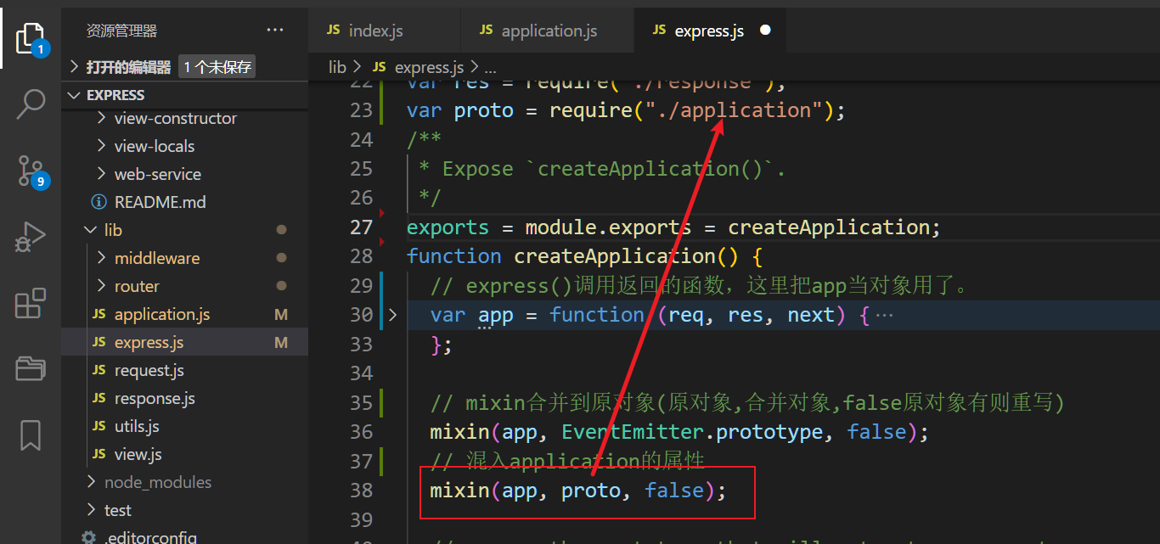Open the Extensions view icon

point(31,303)
